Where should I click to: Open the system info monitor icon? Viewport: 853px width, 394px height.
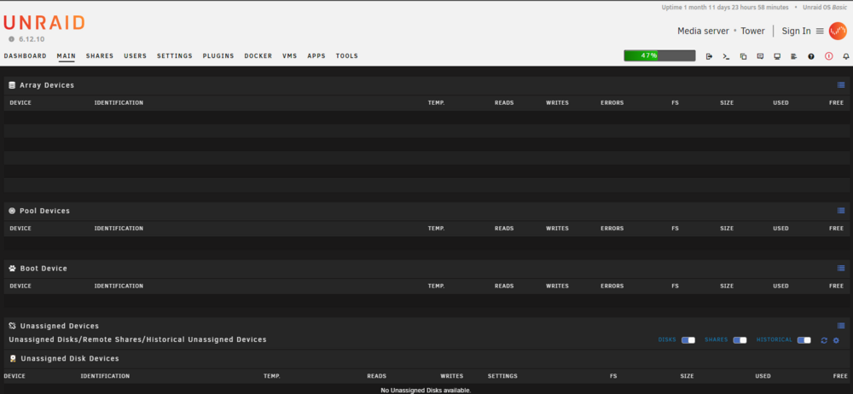777,56
